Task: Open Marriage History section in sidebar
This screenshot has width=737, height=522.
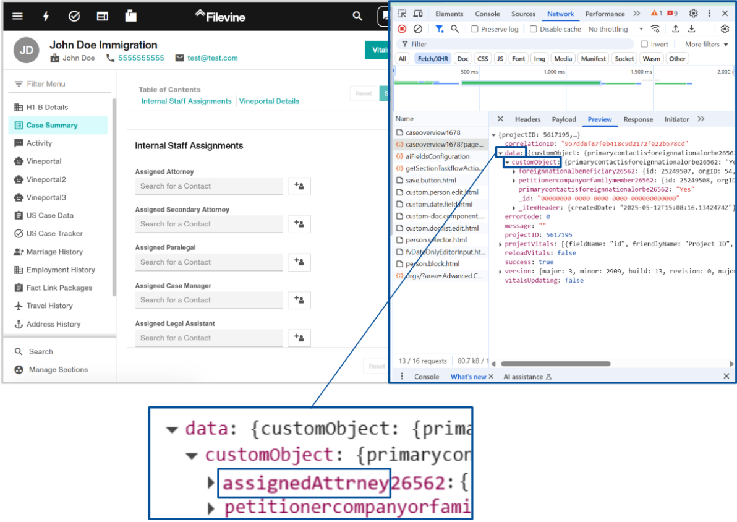Action: coord(48,252)
